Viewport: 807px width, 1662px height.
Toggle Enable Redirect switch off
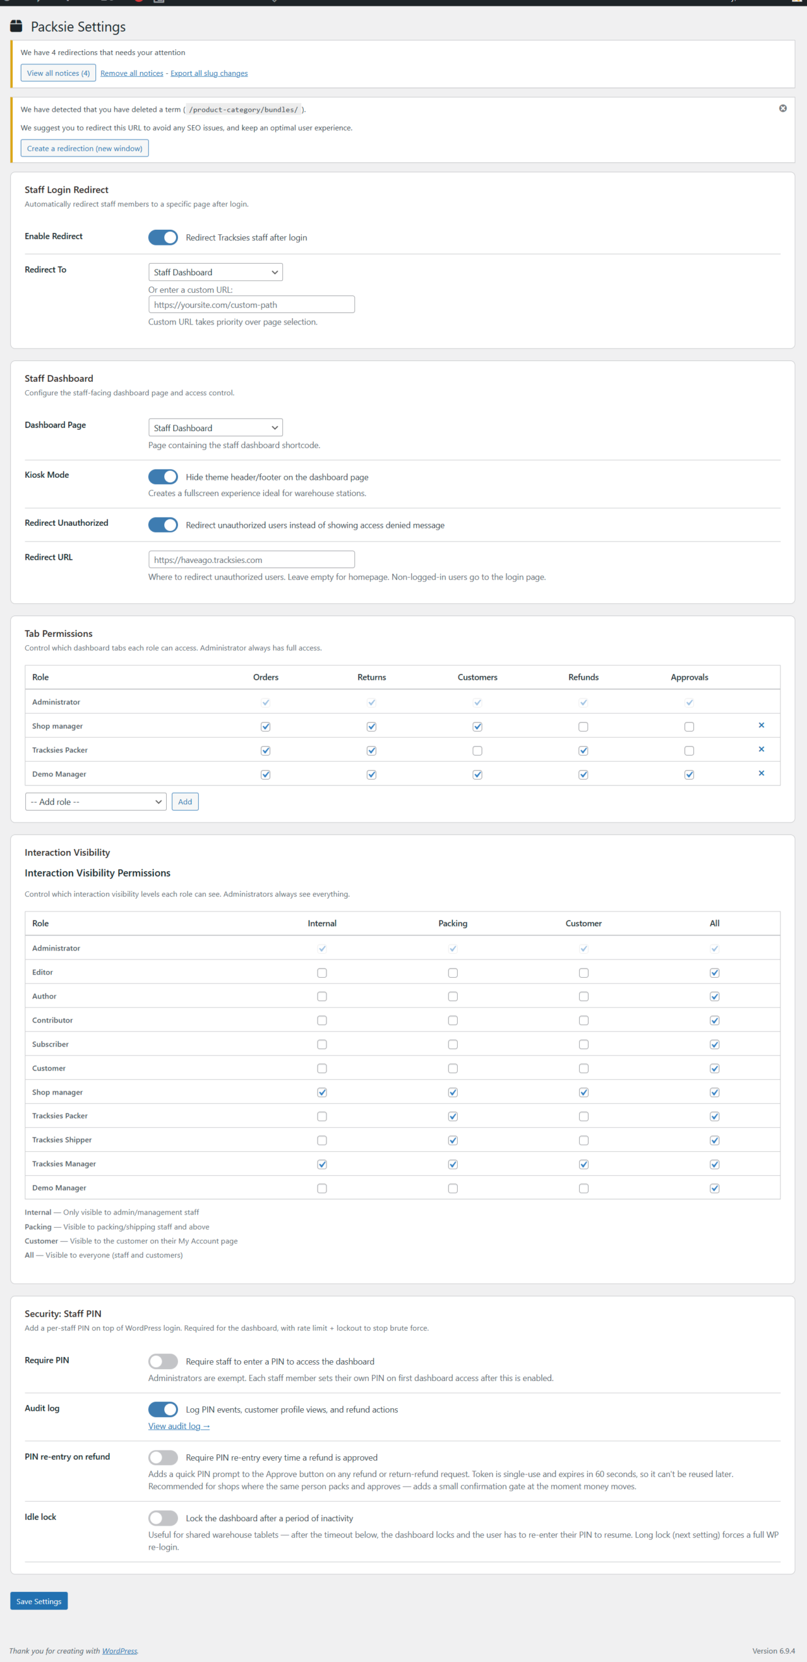[x=163, y=238]
